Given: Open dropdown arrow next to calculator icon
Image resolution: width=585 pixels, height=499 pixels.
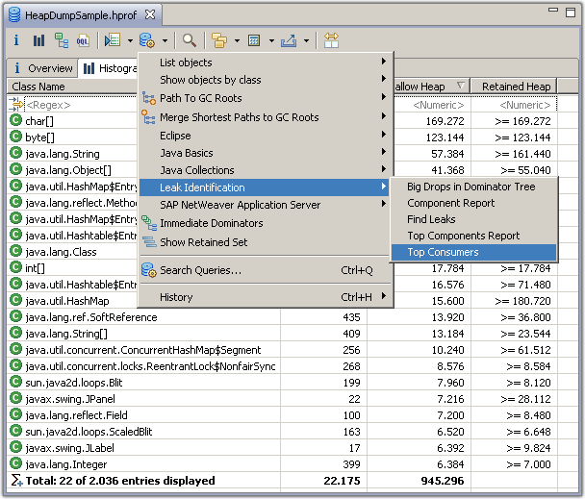Looking at the screenshot, I should 271,40.
